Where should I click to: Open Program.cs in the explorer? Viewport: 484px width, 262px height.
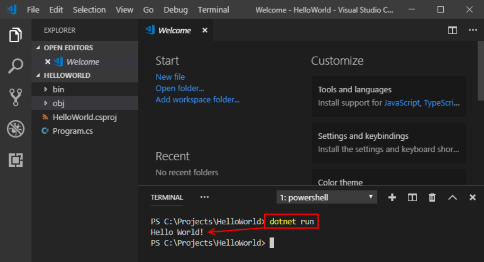coord(85,131)
